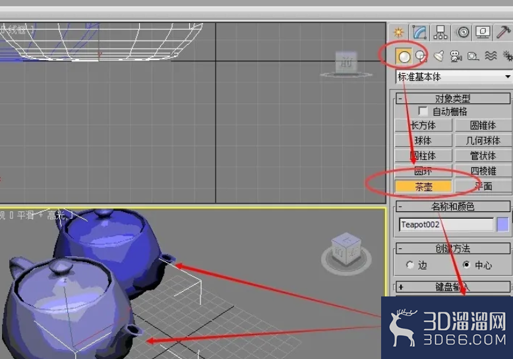Screen dimensions: 513x359
Task: Open the Modify command panel tab
Action: click(x=419, y=32)
